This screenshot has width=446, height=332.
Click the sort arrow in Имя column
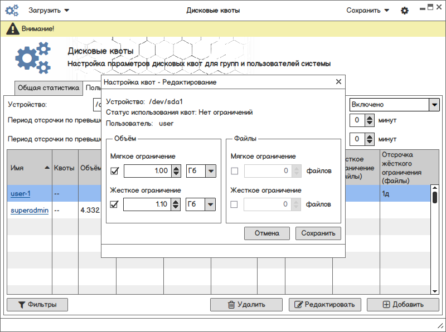(x=47, y=168)
